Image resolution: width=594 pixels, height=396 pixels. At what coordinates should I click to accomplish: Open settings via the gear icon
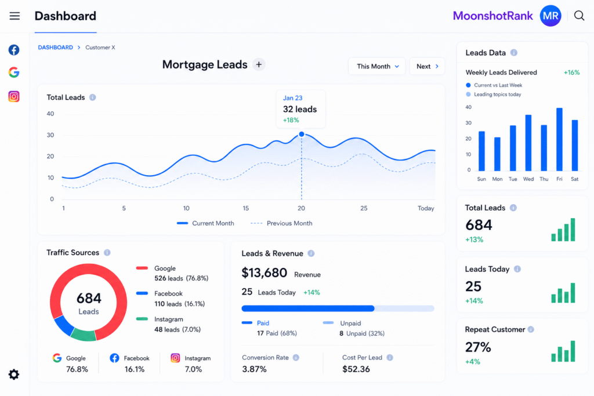(14, 375)
